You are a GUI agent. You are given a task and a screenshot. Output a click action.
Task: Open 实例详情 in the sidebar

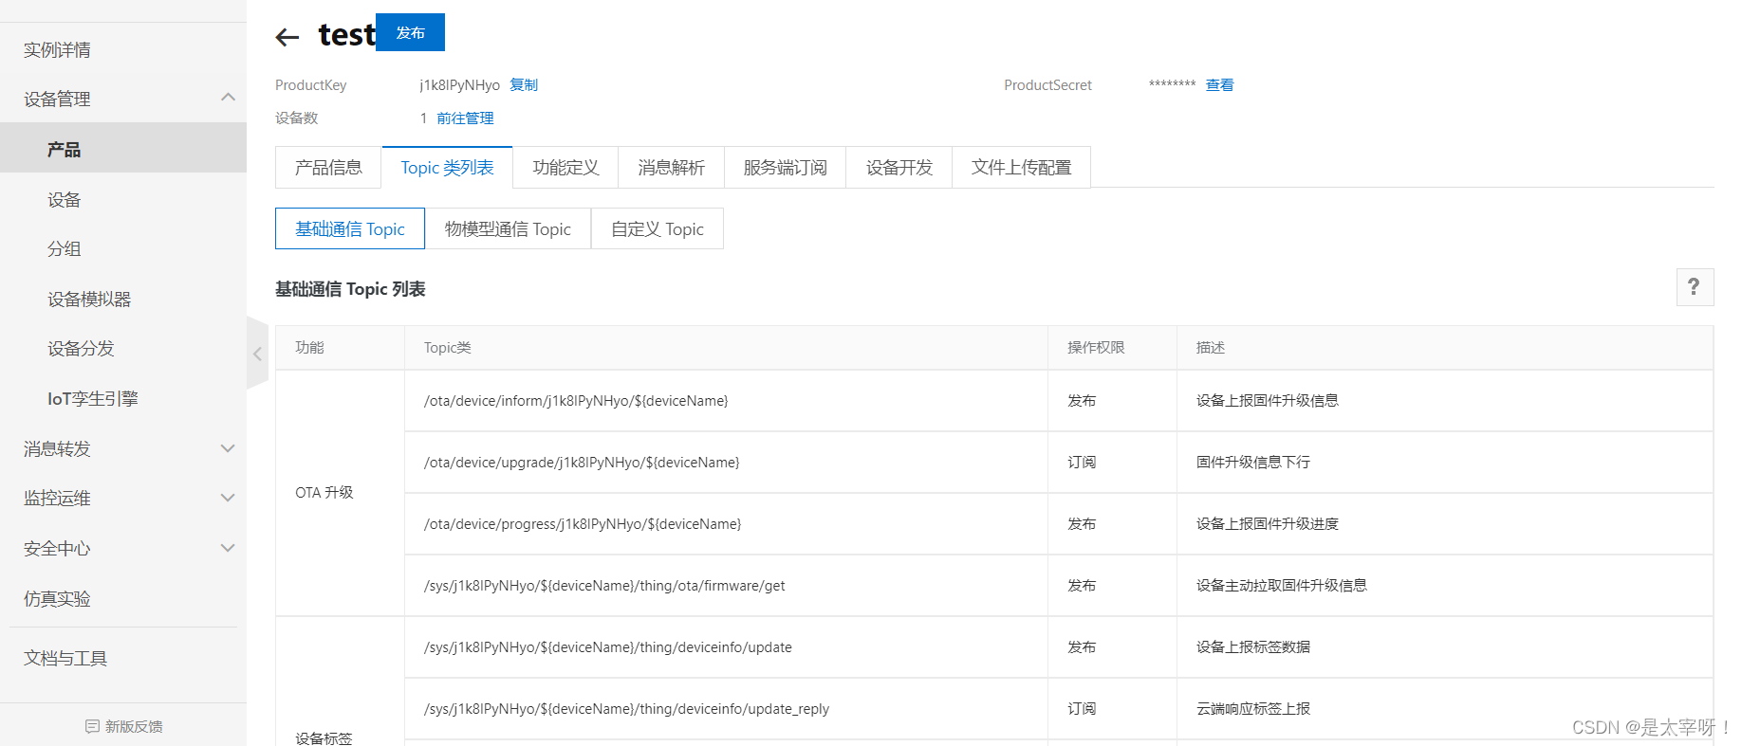[x=57, y=50]
